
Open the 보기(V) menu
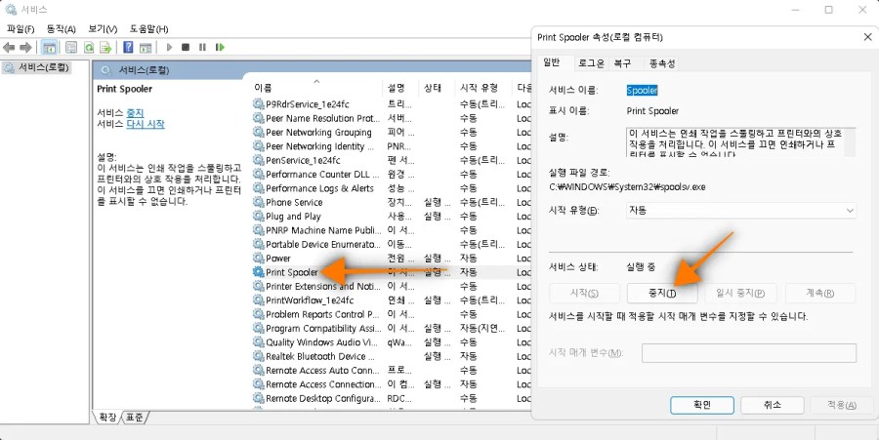(103, 29)
